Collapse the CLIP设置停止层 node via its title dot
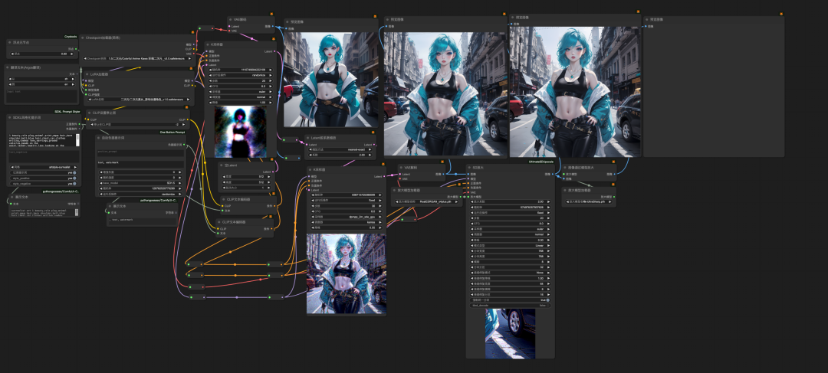Image resolution: width=828 pixels, height=373 pixels. point(90,113)
